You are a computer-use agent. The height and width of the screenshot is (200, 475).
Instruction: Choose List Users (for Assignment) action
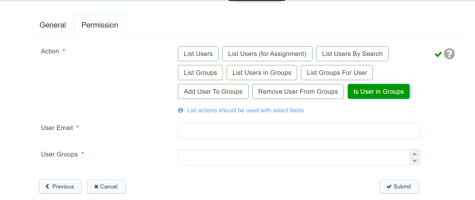click(x=267, y=54)
